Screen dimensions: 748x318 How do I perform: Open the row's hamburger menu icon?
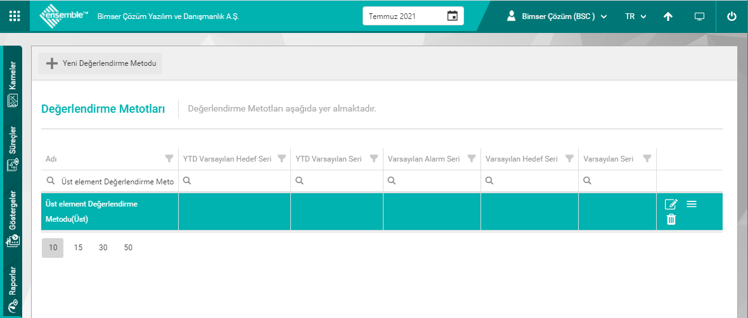click(x=692, y=204)
